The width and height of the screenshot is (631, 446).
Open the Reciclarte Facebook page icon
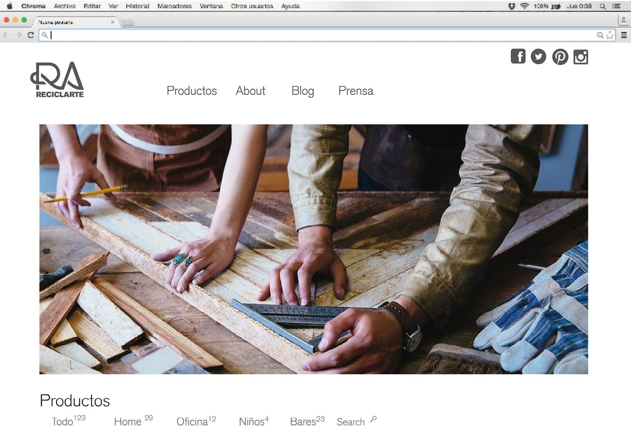(x=518, y=56)
